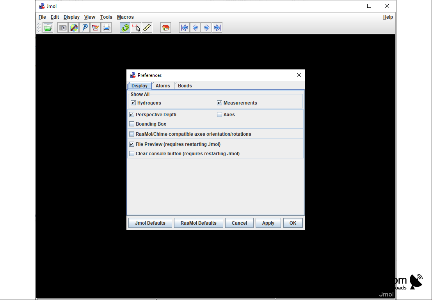Jump to first frame arrow icon
432x300 pixels.
pos(184,28)
